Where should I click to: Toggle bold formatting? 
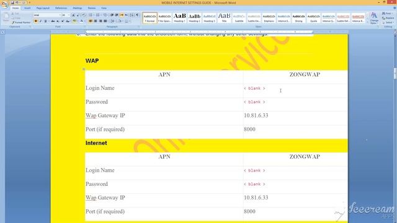point(36,21)
